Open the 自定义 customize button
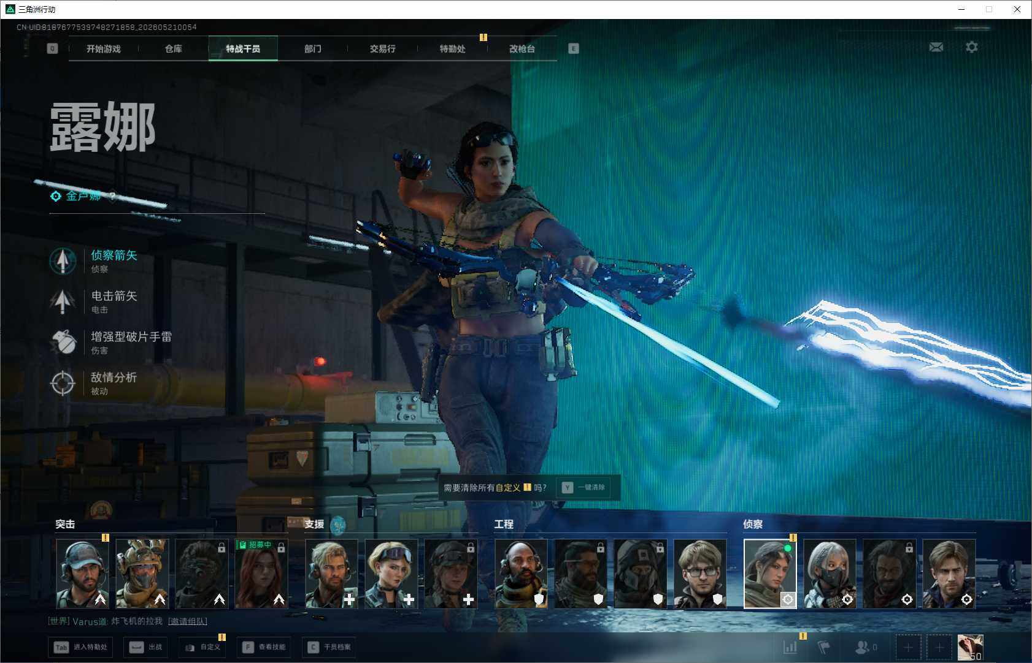Viewport: 1032px width, 663px height. point(202,647)
